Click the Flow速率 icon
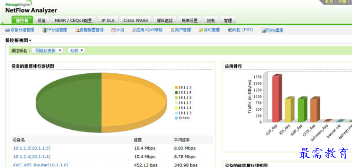This screenshot has height=167, width=352. 263,30
